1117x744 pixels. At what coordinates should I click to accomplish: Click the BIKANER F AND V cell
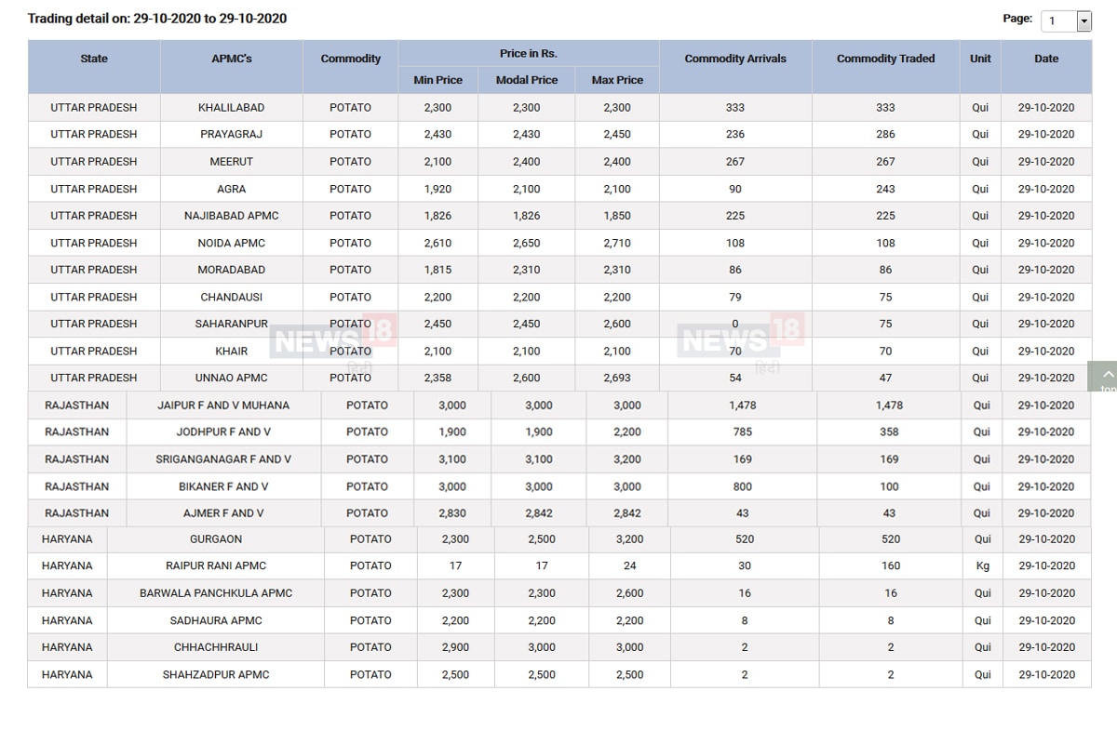point(223,486)
